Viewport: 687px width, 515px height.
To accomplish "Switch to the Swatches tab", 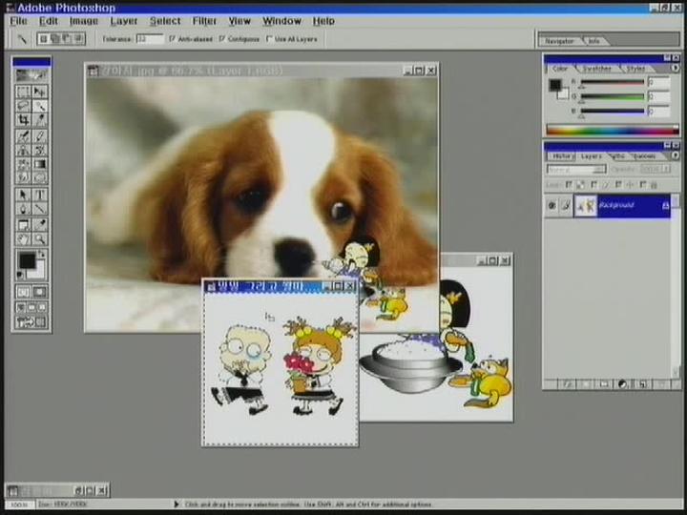I will pos(596,69).
